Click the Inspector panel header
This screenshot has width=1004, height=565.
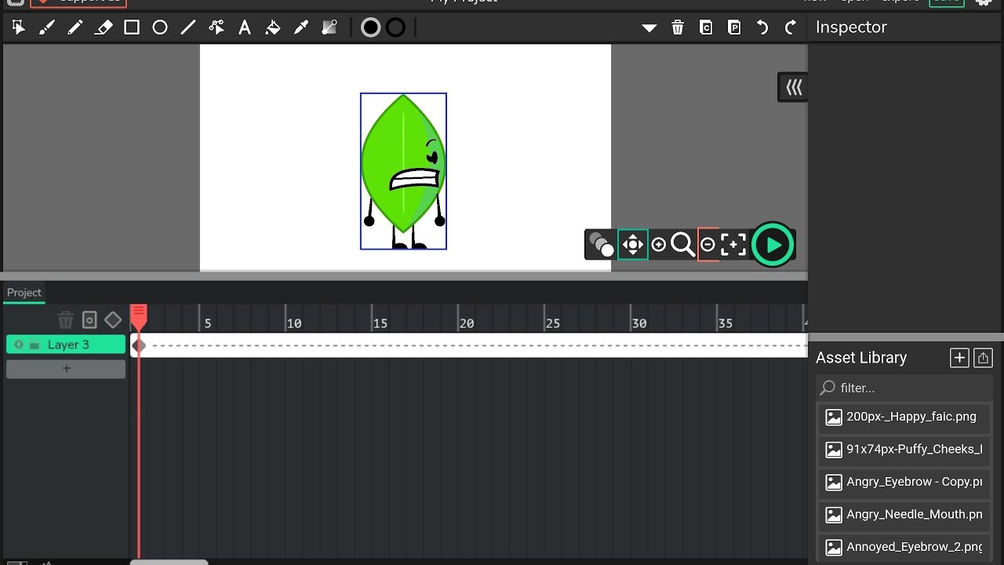pos(851,27)
